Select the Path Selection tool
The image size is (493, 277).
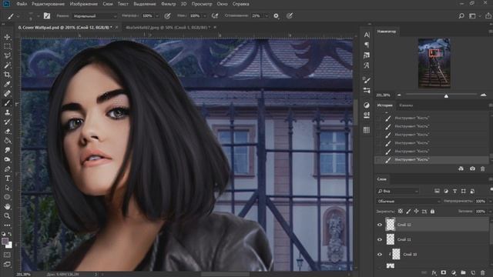(x=7, y=188)
